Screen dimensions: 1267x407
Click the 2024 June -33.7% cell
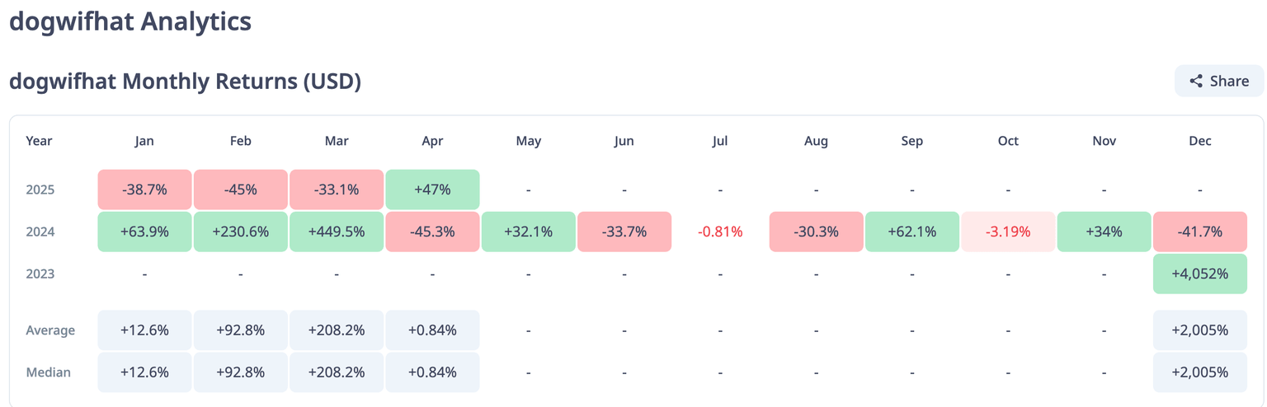click(624, 232)
